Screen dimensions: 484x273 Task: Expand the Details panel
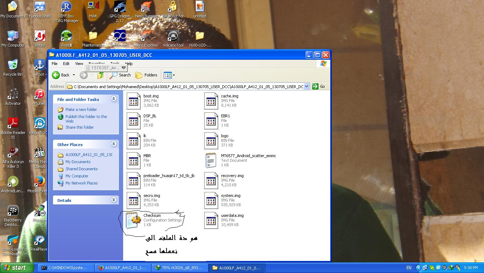(x=114, y=200)
